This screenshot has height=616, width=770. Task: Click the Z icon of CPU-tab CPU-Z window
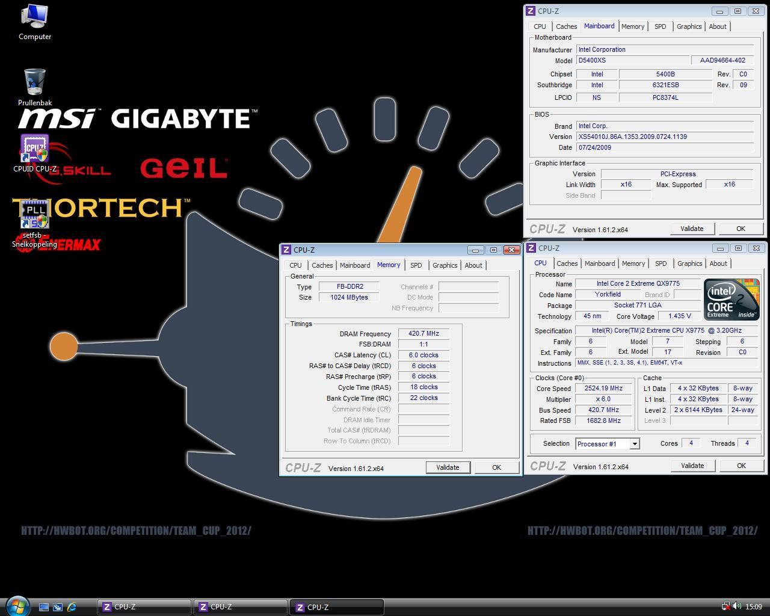tap(531, 248)
